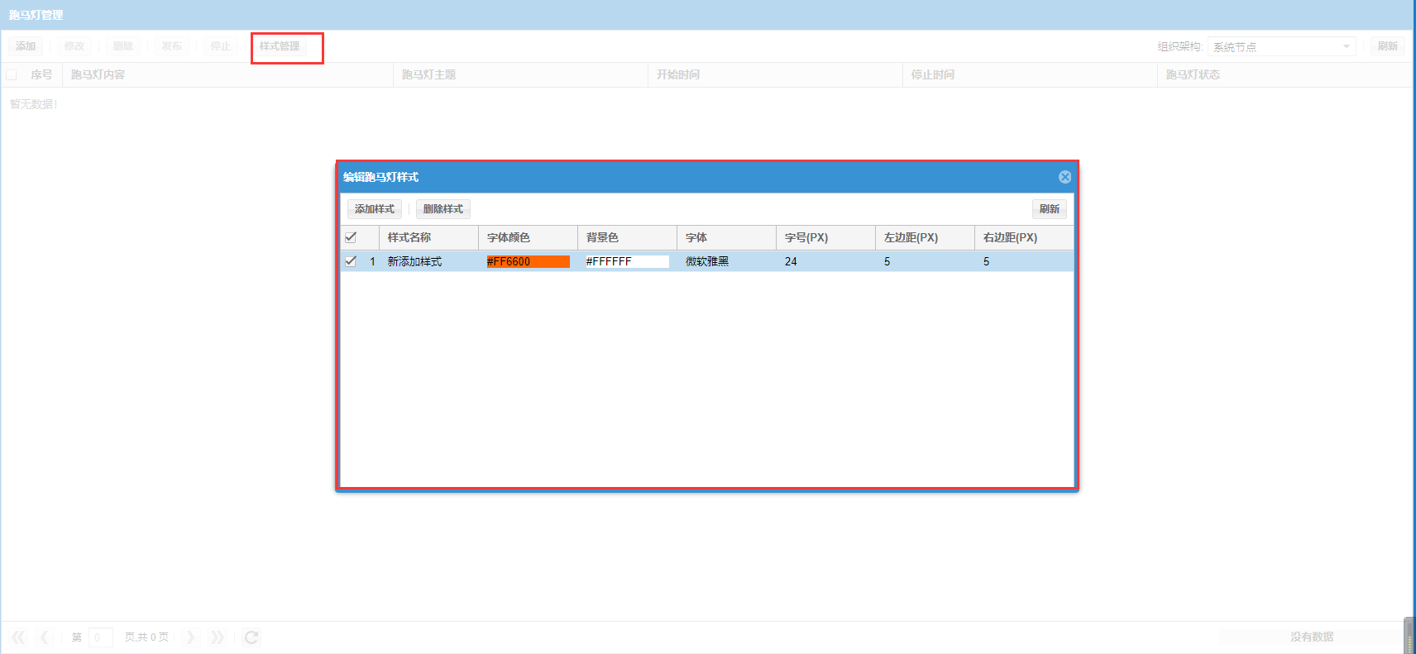Viewport: 1416px width, 654px height.
Task: Click the 刷新 button at top right
Action: 1388,46
